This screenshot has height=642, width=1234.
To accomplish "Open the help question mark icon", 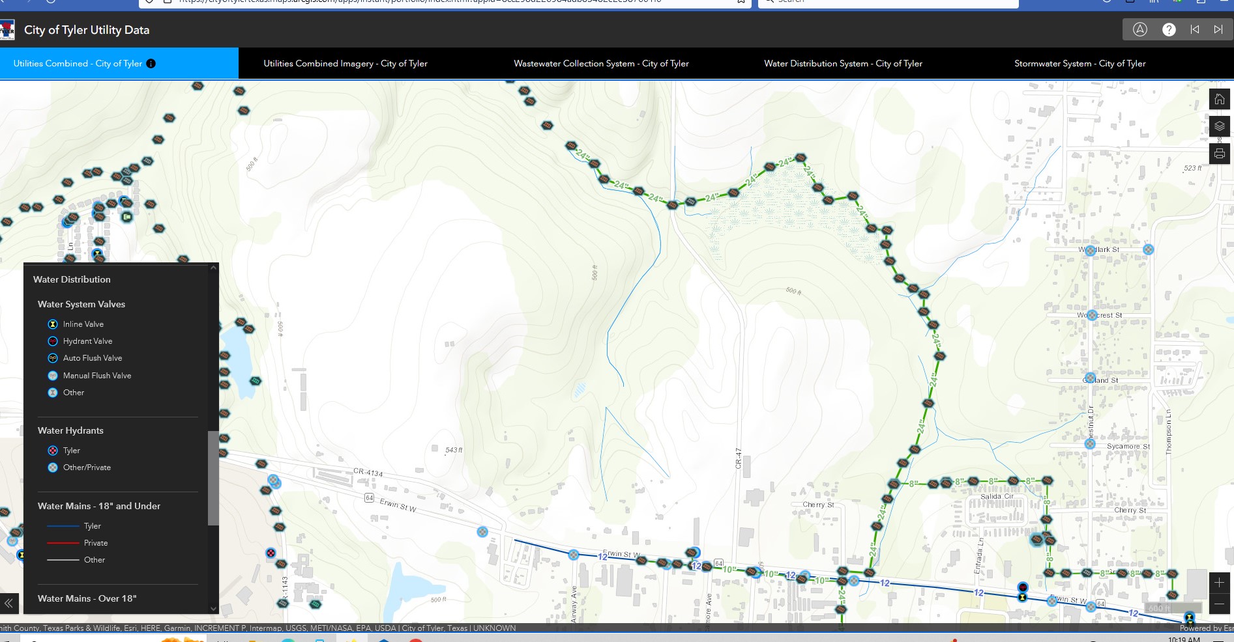I will pyautogui.click(x=1169, y=29).
